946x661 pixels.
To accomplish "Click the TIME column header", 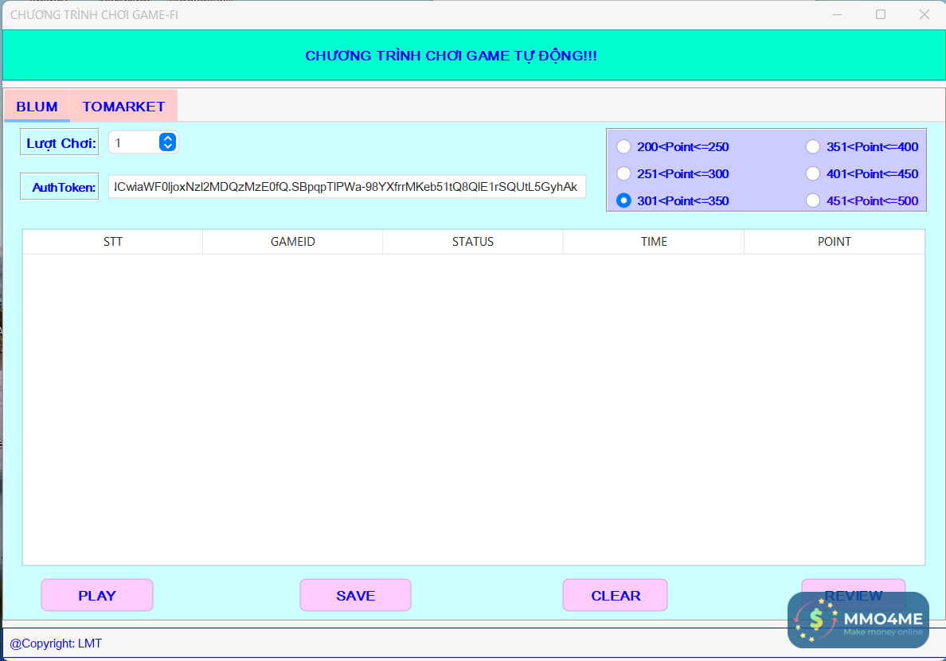I will click(x=654, y=242).
